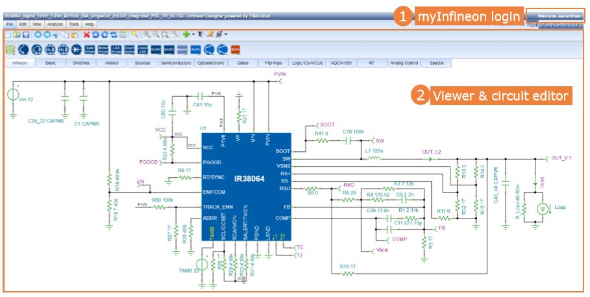This screenshot has height=297, width=590.
Task: Choose the green IC chip component icon
Action: pyautogui.click(x=10, y=50)
